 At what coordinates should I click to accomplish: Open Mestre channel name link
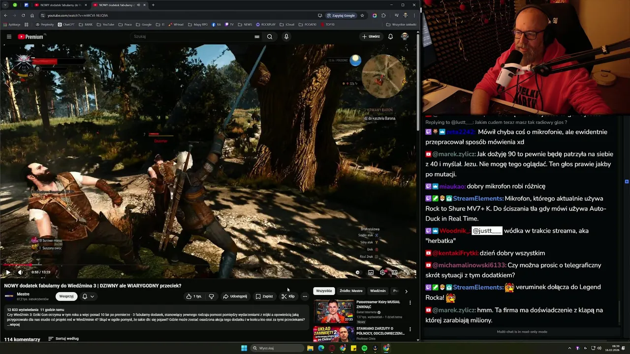pyautogui.click(x=23, y=294)
